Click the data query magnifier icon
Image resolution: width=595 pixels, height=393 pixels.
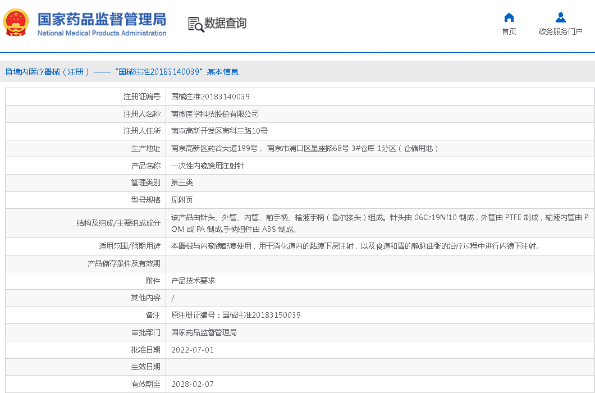pos(196,24)
